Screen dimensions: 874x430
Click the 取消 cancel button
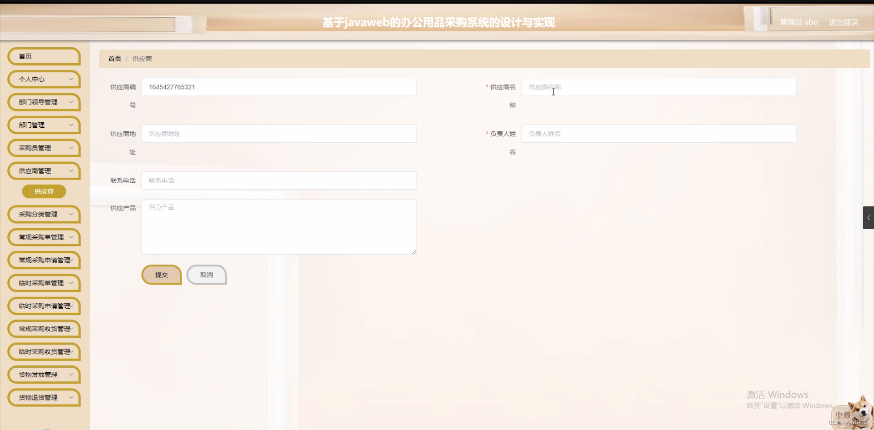click(206, 275)
